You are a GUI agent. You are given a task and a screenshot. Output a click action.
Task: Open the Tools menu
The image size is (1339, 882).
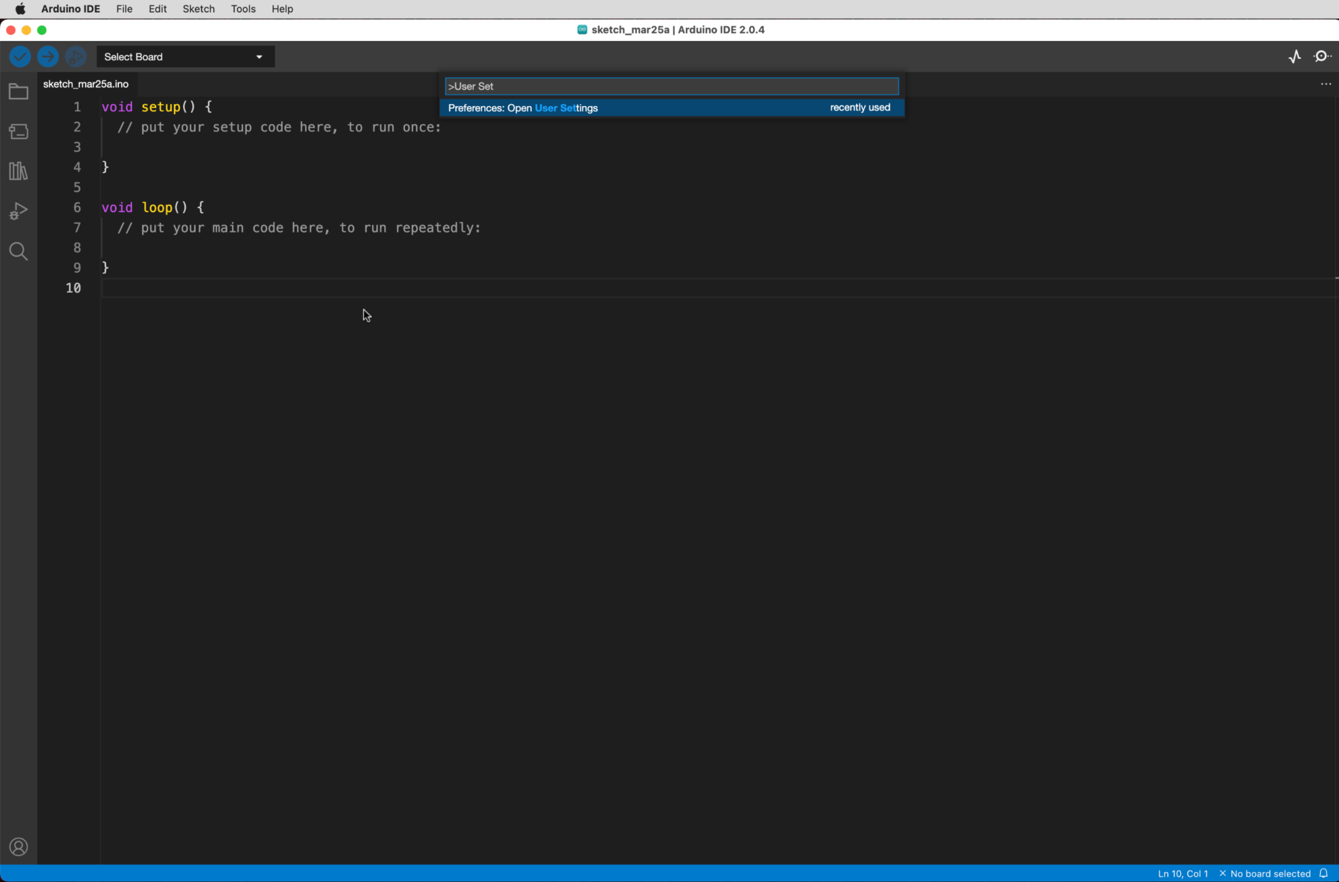point(243,9)
